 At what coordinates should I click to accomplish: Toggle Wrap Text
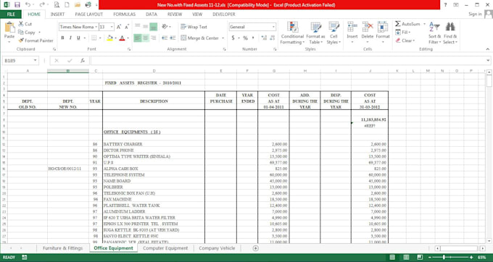194,27
